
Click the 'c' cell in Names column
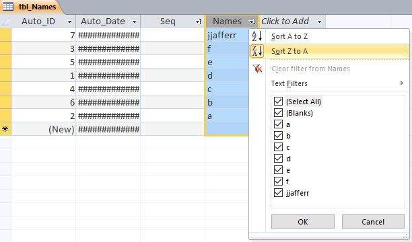(x=227, y=89)
